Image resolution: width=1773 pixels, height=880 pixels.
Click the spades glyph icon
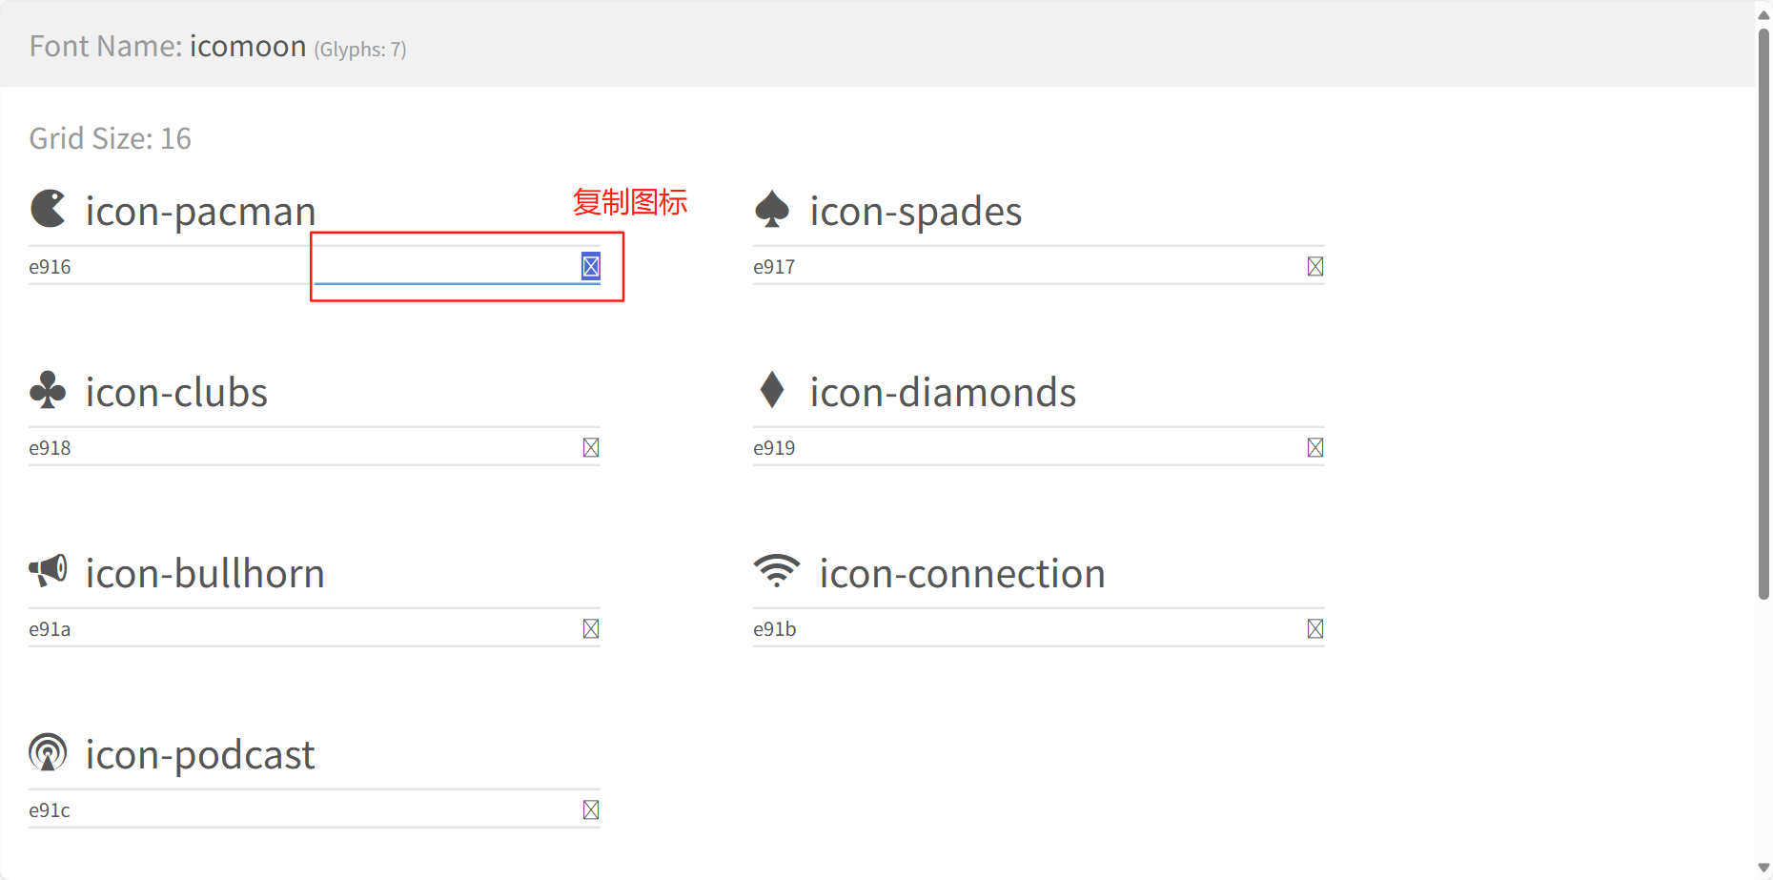pyautogui.click(x=772, y=209)
